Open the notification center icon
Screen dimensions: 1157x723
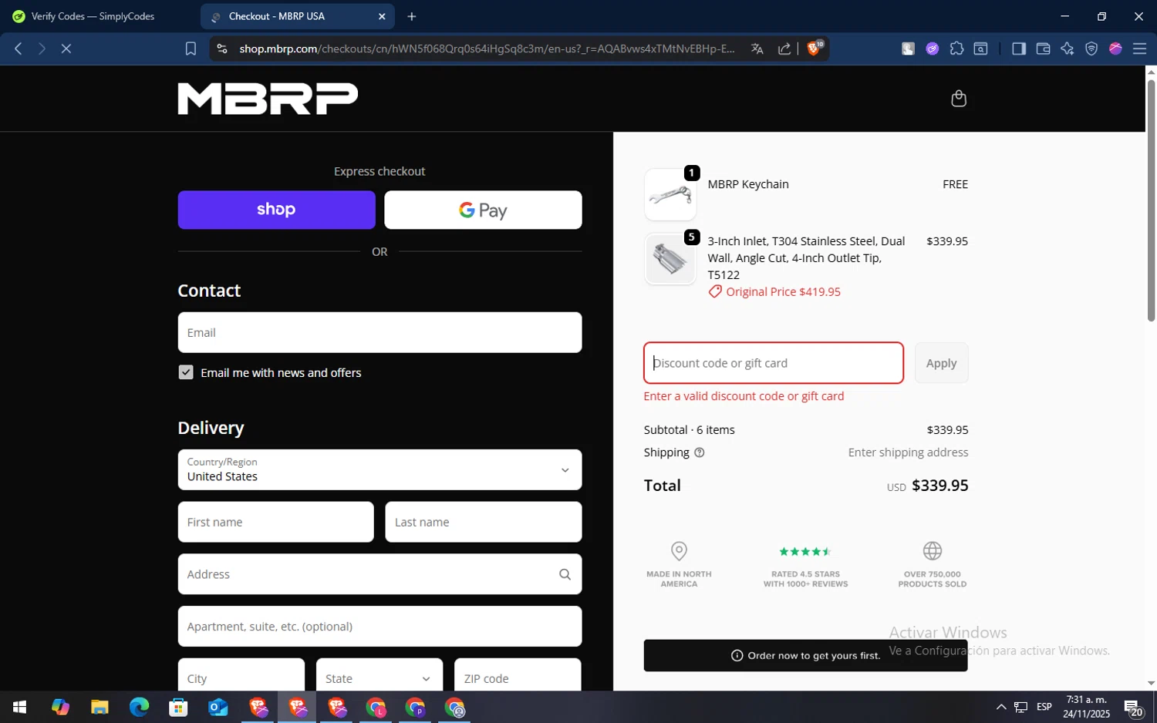tap(1133, 708)
